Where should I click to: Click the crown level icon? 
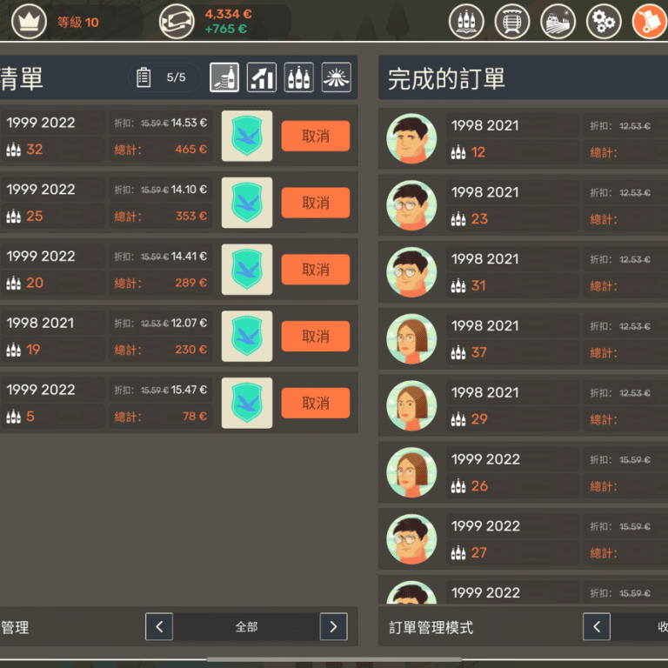[30, 22]
